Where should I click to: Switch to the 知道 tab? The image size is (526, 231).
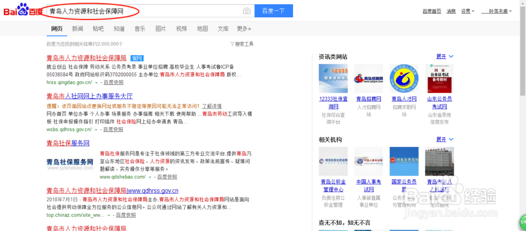click(x=119, y=29)
